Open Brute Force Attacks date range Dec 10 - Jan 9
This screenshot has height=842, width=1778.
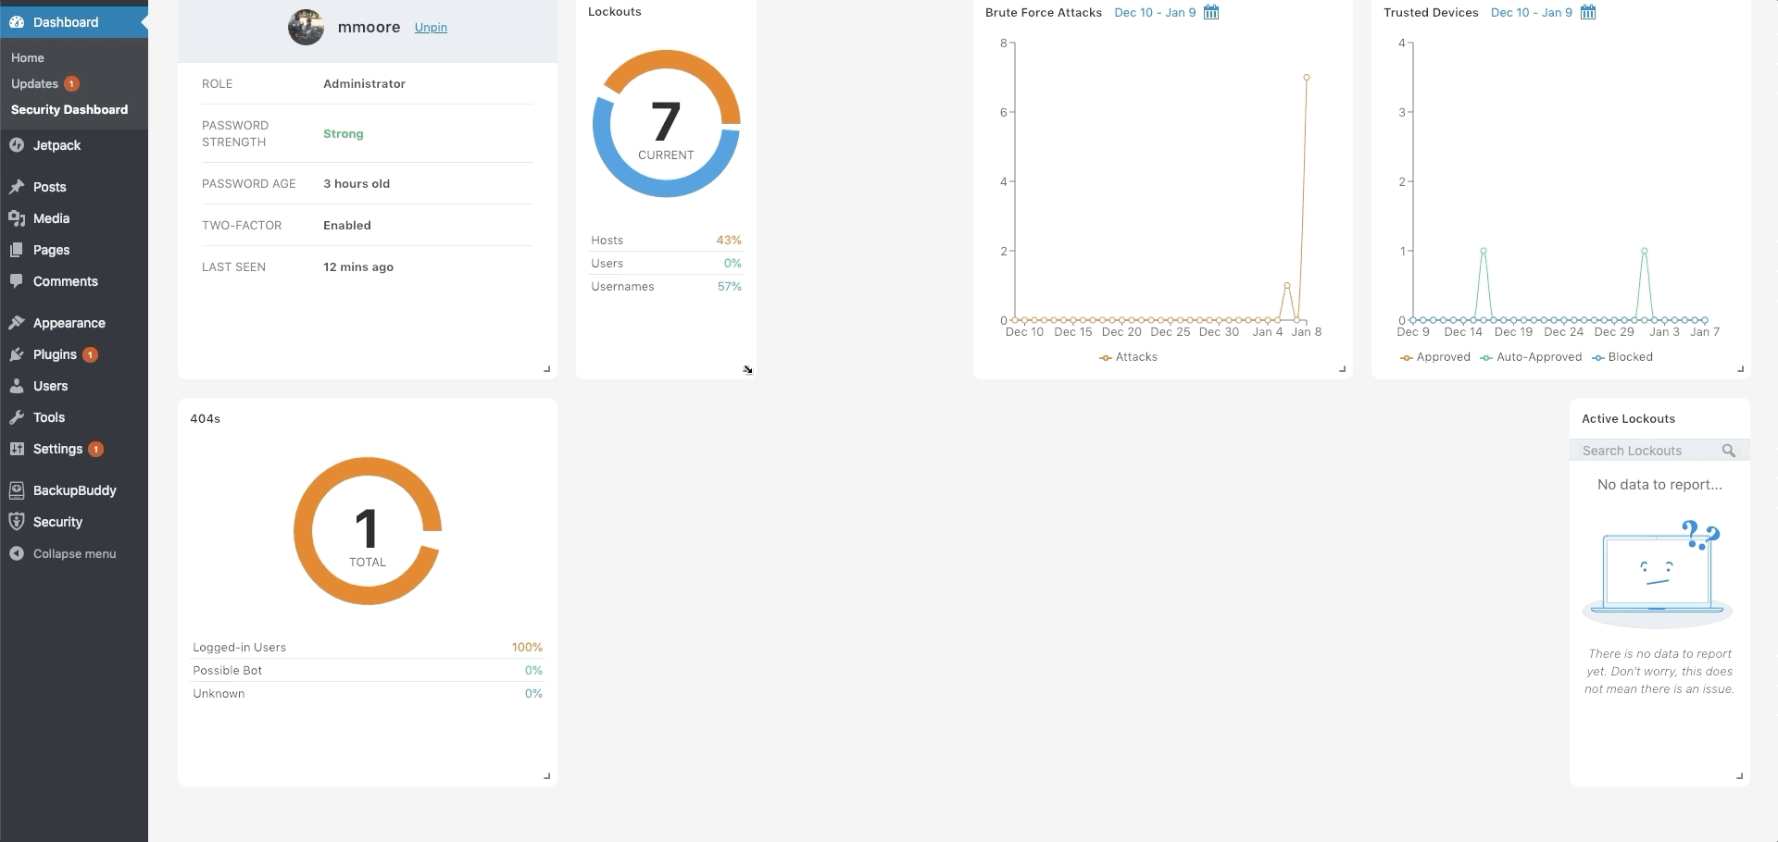tap(1155, 13)
